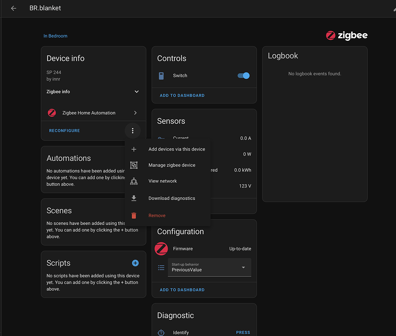Open Zigbee Home Automation integration chevron
The height and width of the screenshot is (336, 396).
pyautogui.click(x=135, y=113)
